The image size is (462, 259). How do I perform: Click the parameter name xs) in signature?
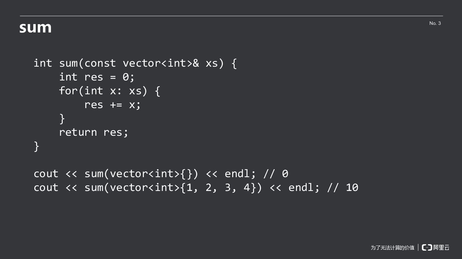(215, 63)
